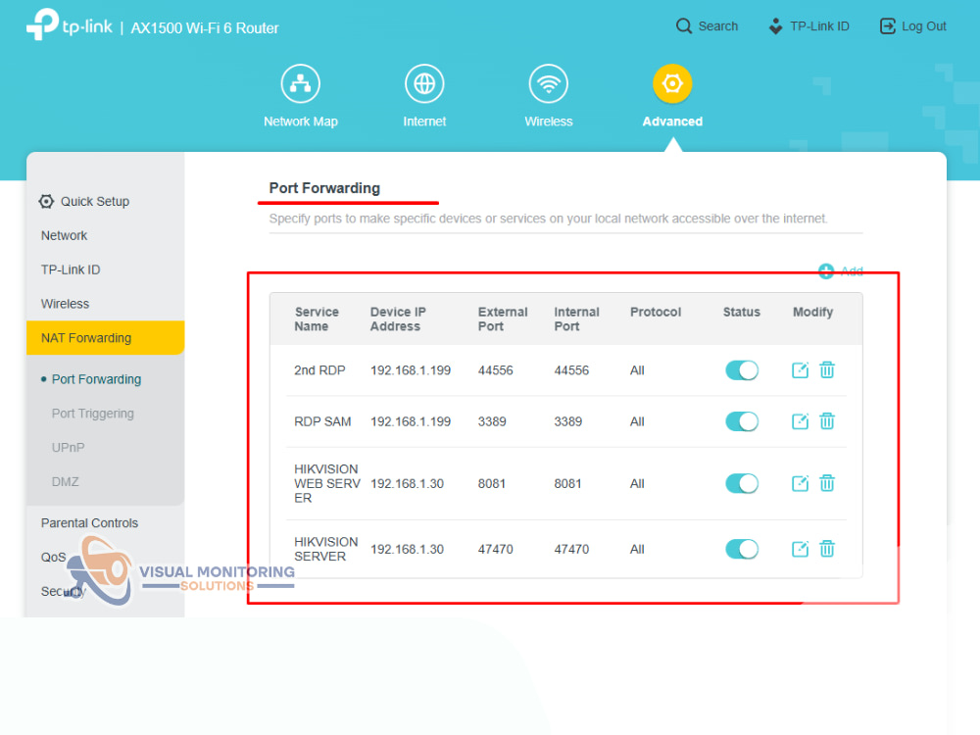Edit the 2nd RDP entry
The height and width of the screenshot is (735, 980).
coord(800,370)
